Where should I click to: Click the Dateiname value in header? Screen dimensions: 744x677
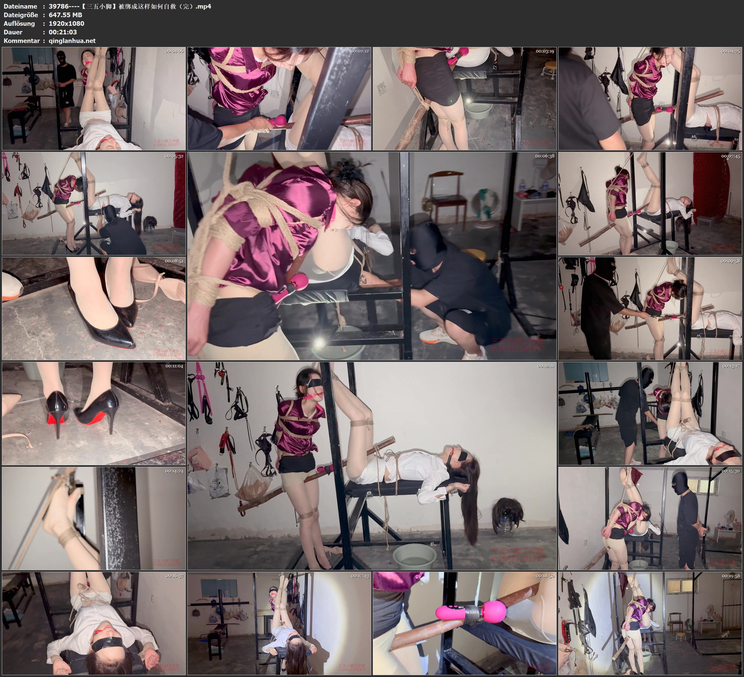[x=130, y=6]
